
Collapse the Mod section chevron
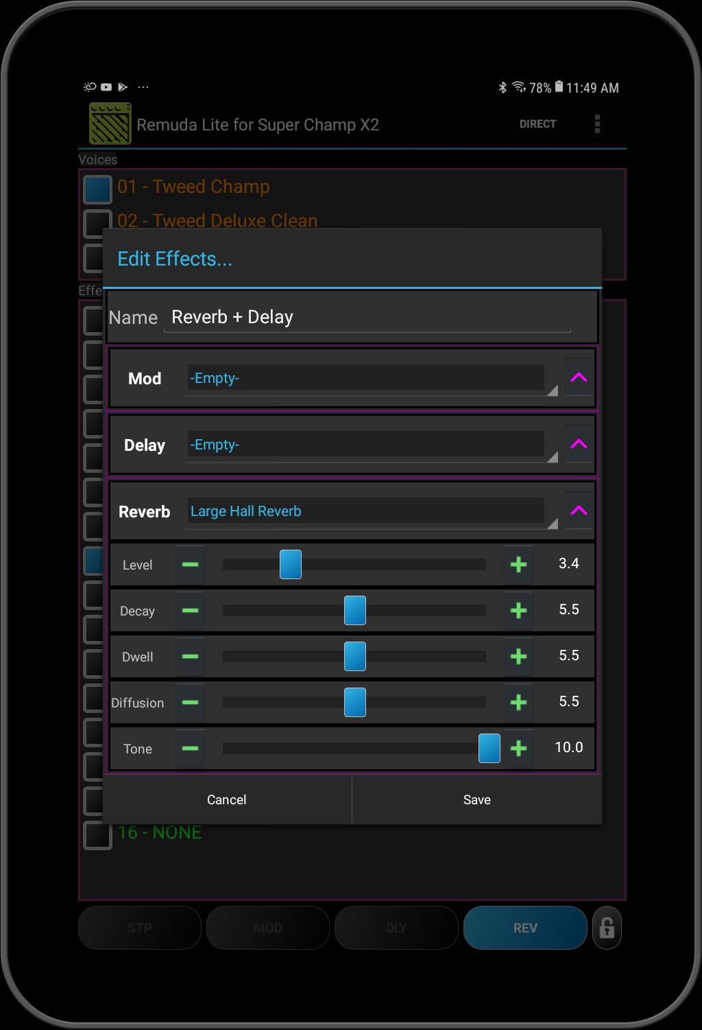point(579,377)
